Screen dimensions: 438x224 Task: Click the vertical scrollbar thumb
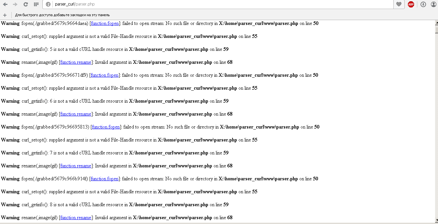coord(436,30)
